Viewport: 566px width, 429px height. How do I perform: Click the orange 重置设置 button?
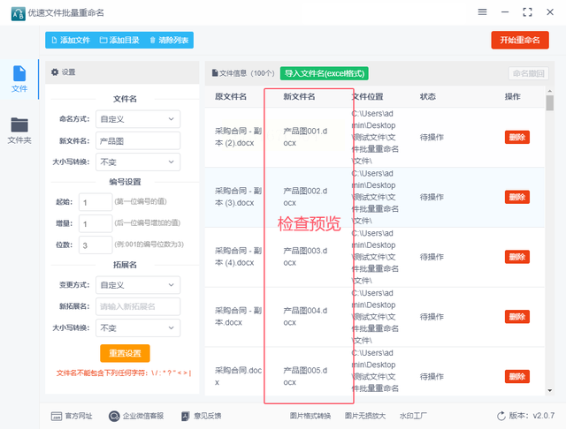click(125, 353)
